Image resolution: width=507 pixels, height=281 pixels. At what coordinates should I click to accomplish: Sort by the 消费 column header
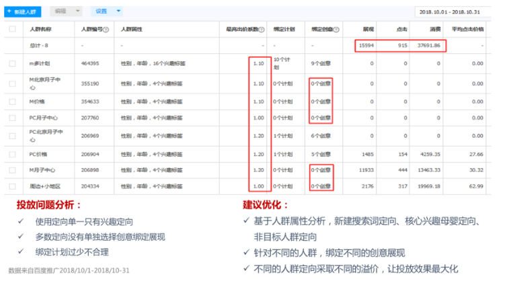(x=434, y=30)
